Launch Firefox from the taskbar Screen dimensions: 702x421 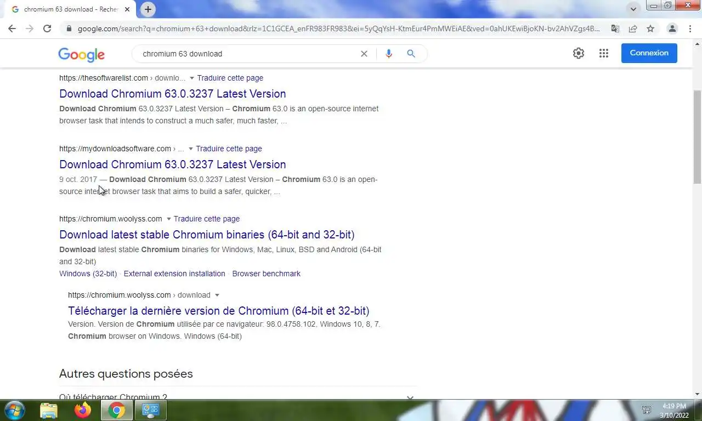(x=83, y=410)
